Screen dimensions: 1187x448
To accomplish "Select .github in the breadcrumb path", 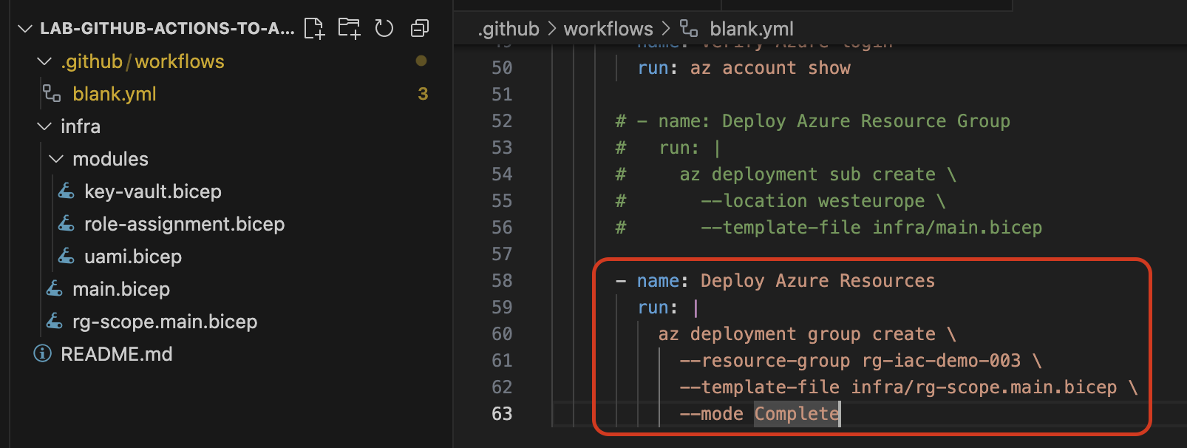I will (x=509, y=29).
